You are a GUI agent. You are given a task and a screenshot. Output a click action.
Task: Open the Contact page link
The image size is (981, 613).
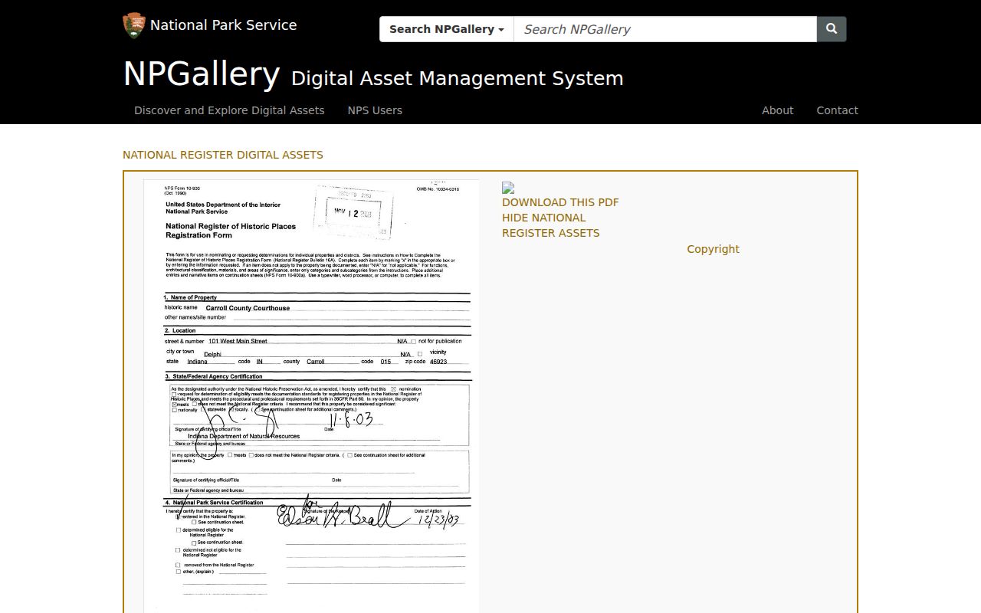click(x=837, y=110)
